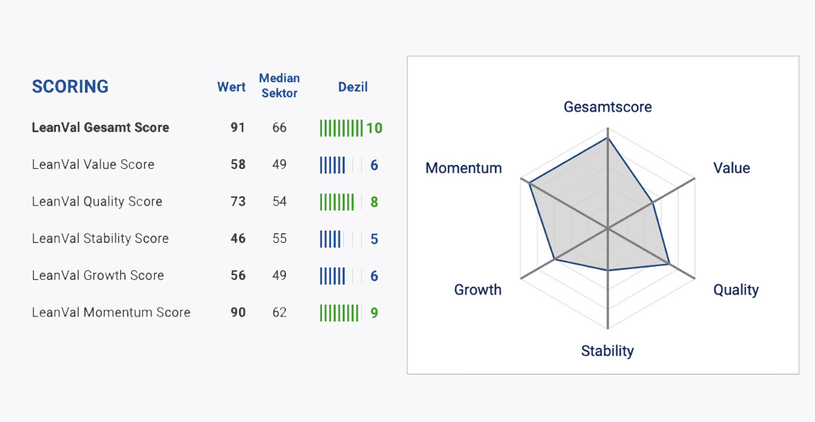Click the Value Score decile bar indicator

tap(341, 165)
